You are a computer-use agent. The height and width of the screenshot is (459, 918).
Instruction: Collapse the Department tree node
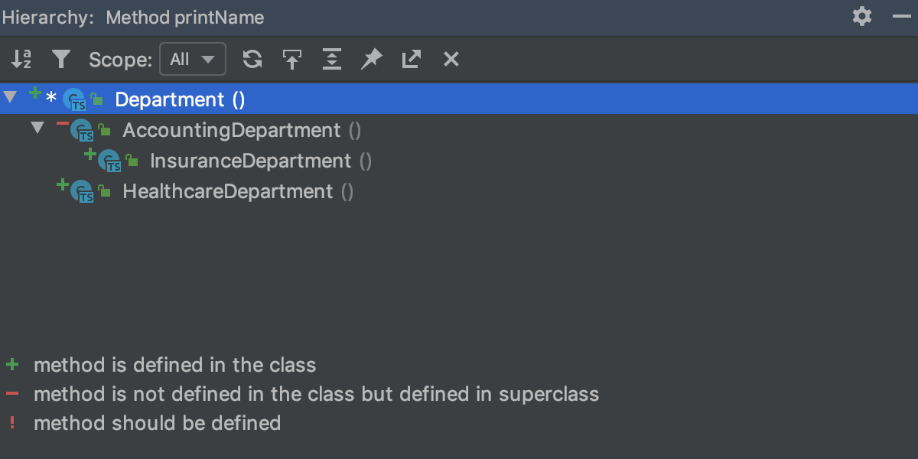10,97
